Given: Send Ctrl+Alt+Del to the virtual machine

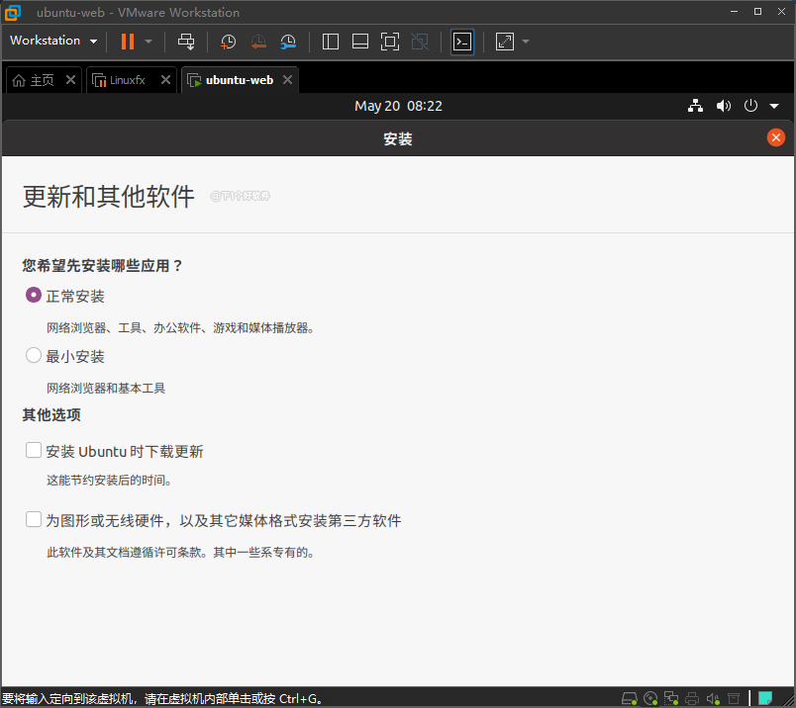Looking at the screenshot, I should tap(186, 42).
